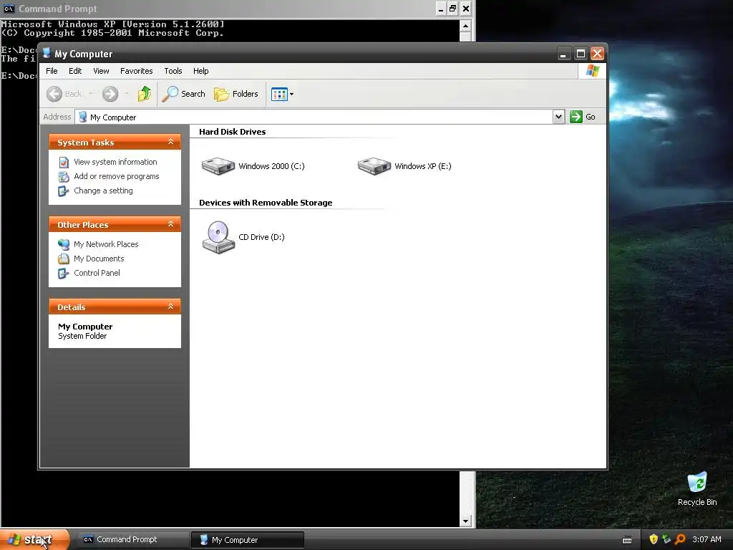The width and height of the screenshot is (733, 550).
Task: Click the security shield tray icon
Action: tap(654, 539)
